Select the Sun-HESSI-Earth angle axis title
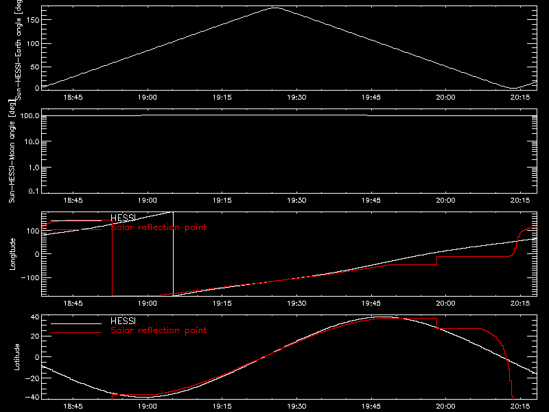 19,49
